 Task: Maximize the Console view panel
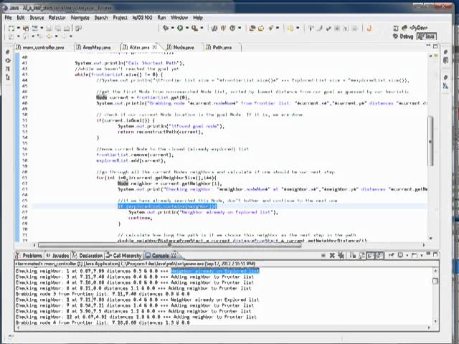point(435,255)
